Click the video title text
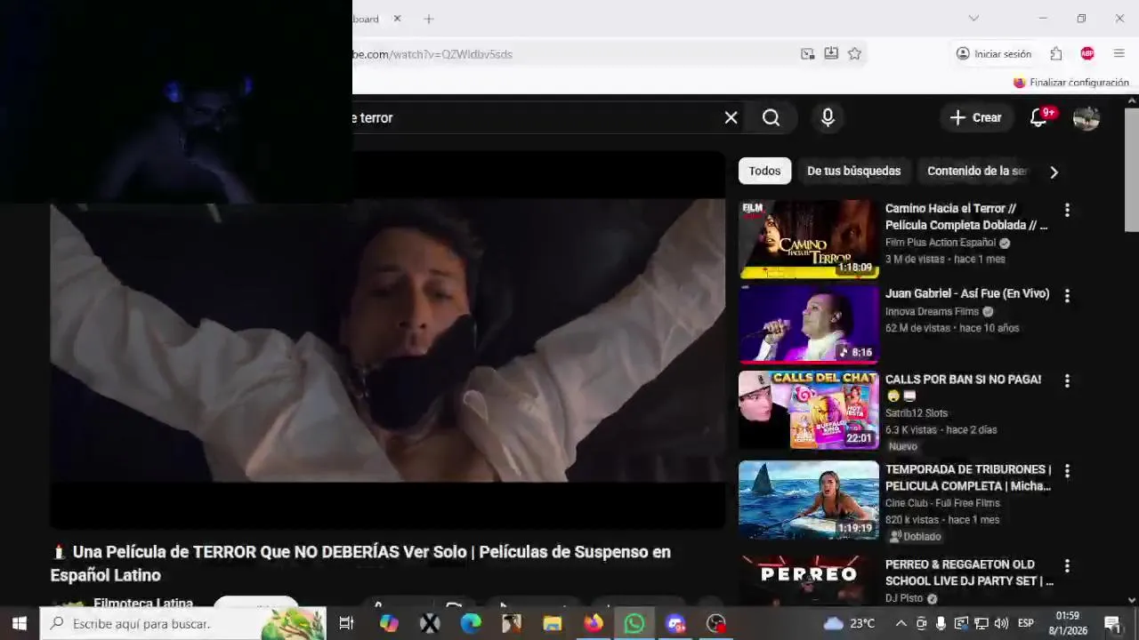The image size is (1139, 640). (x=360, y=564)
